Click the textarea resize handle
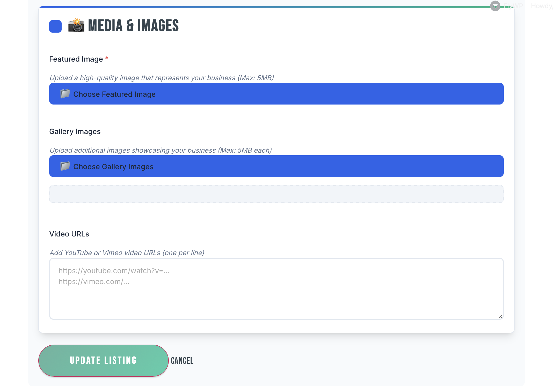The height and width of the screenshot is (386, 554). (x=500, y=316)
